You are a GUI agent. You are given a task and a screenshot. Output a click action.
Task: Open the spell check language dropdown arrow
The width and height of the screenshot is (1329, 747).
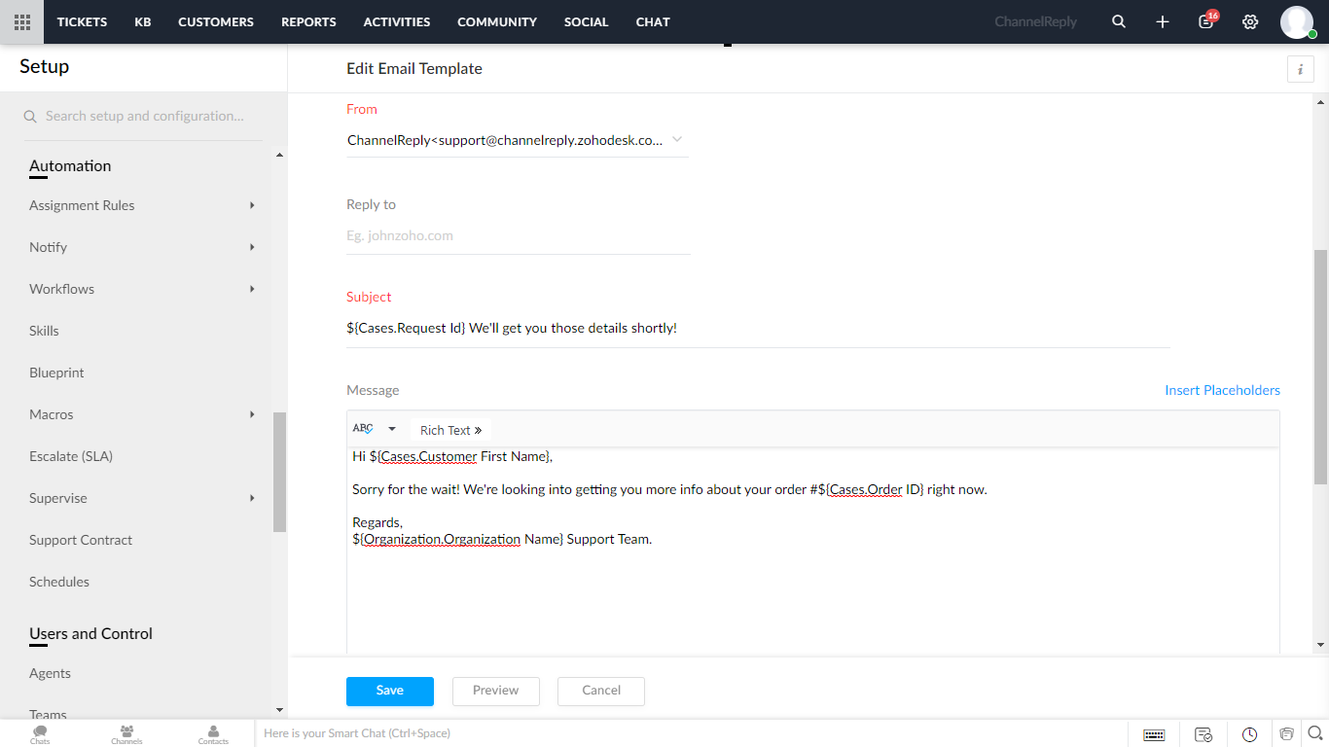pyautogui.click(x=392, y=429)
